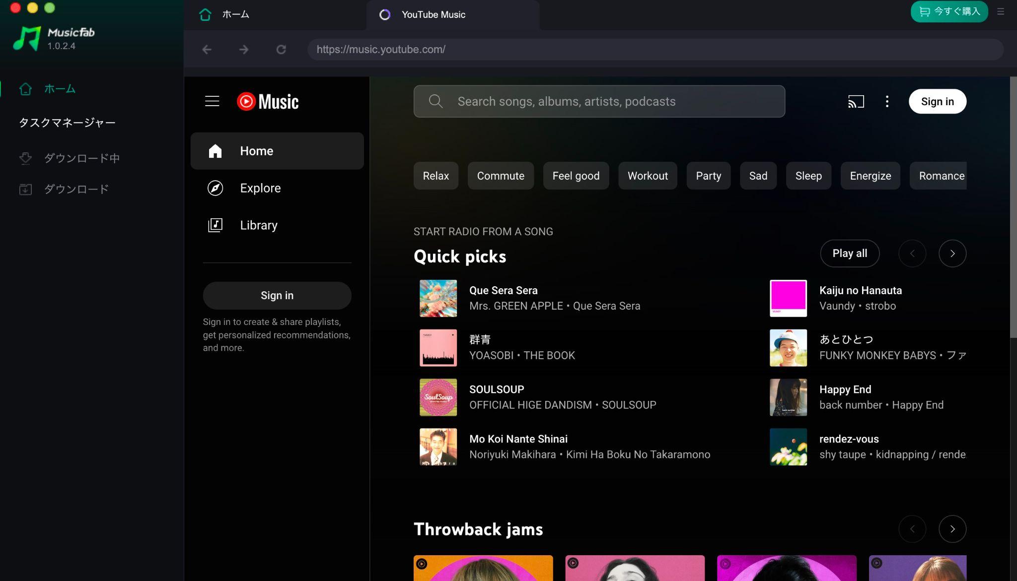Open the purple Throwback jams card at far right

918,568
